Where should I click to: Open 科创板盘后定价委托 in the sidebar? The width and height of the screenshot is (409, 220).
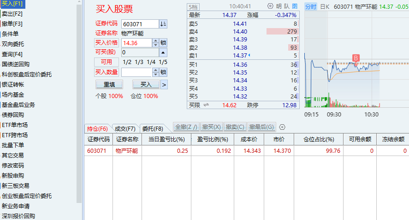coord(27,75)
